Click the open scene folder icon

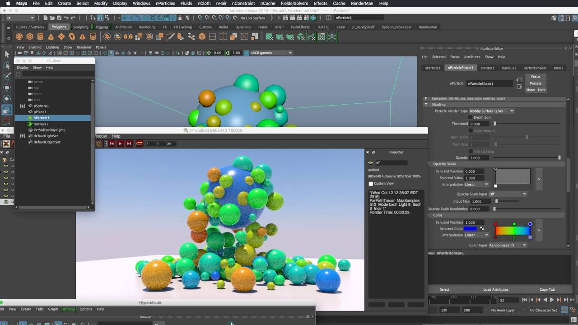52,18
